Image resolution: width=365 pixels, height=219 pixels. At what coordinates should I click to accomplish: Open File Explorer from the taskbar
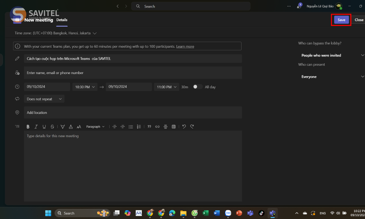tap(183, 213)
